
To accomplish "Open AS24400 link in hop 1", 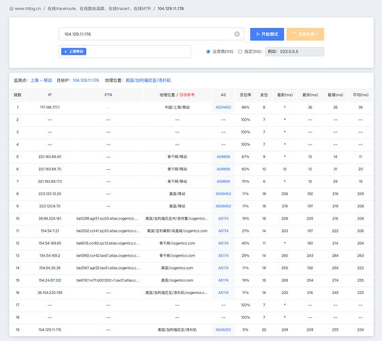I will [x=223, y=107].
